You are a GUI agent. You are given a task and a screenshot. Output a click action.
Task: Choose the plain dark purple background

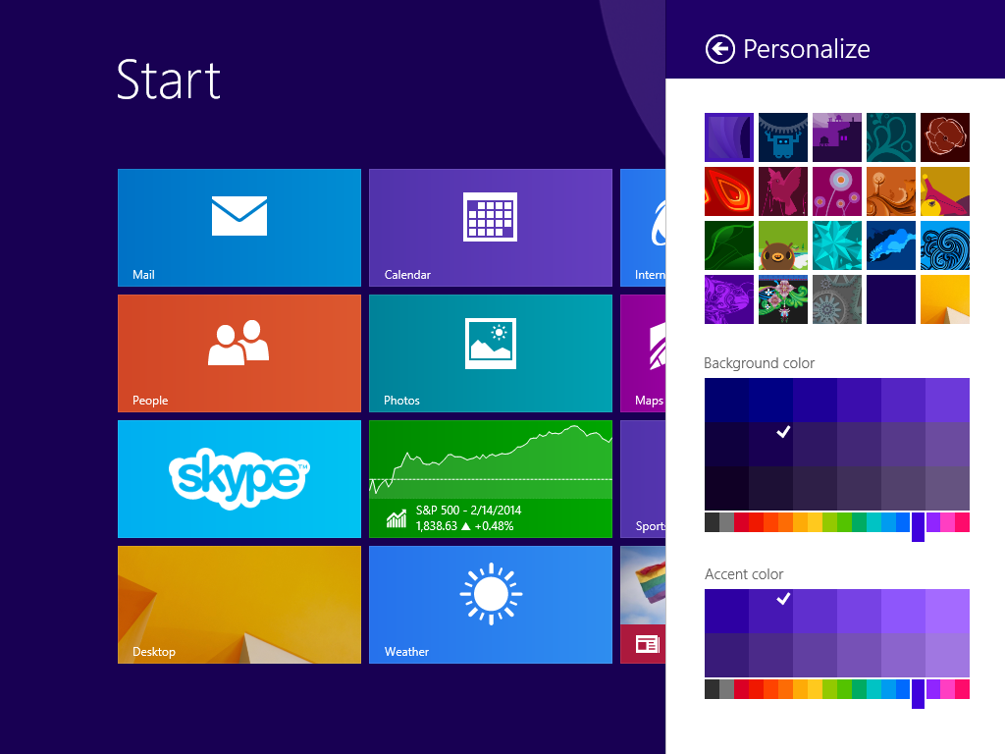891,299
